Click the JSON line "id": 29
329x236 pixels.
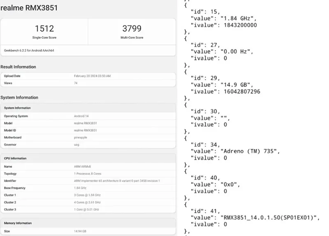pyautogui.click(x=205, y=78)
